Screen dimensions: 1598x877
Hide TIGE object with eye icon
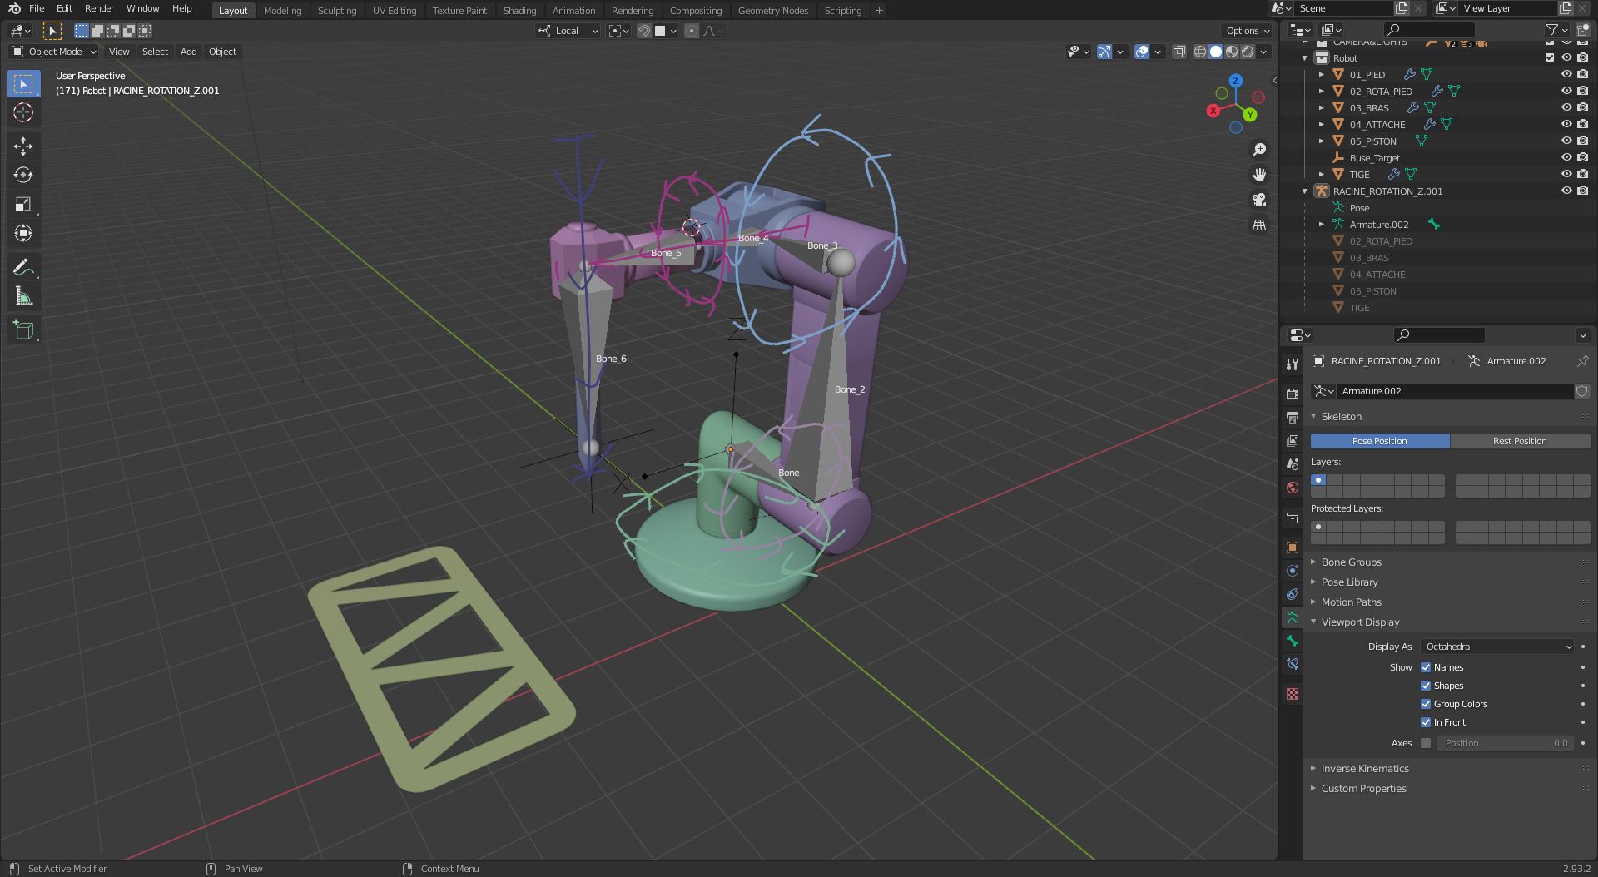[1566, 174]
